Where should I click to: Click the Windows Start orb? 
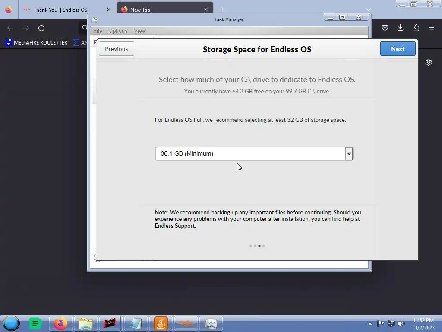coord(12,323)
